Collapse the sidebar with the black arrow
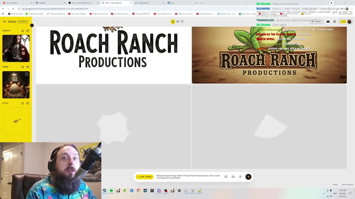The image size is (355, 199). coord(32,25)
